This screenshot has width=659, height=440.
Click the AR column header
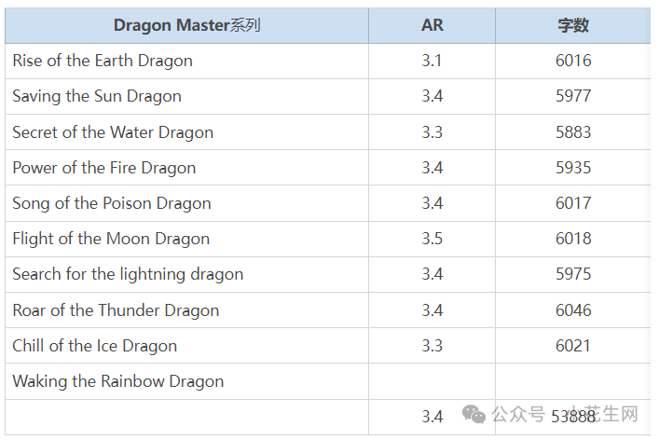(432, 25)
